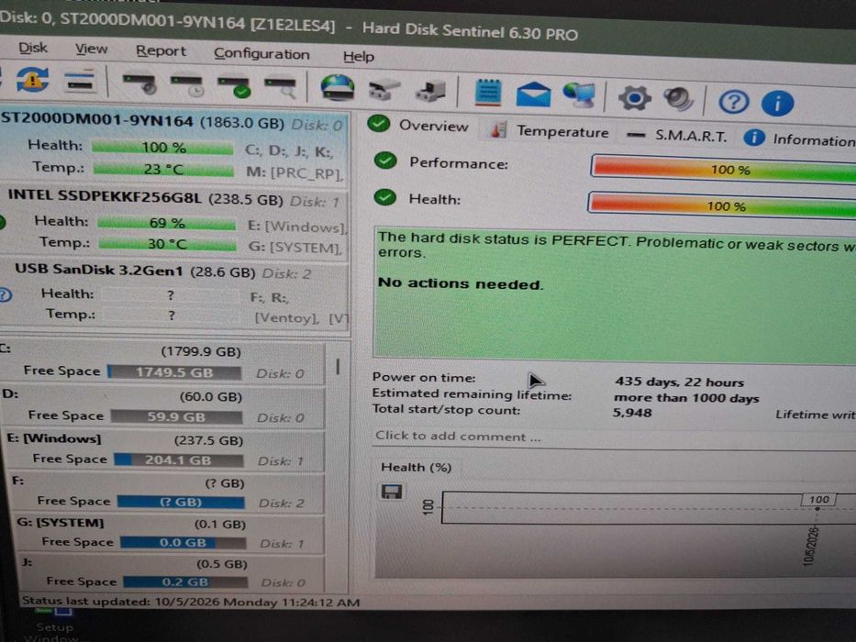This screenshot has width=856, height=642.
Task: Switch to the Overview tab
Action: click(x=418, y=126)
